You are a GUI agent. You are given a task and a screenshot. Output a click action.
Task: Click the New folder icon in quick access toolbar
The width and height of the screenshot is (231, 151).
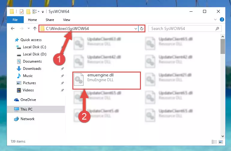pos(28,11)
